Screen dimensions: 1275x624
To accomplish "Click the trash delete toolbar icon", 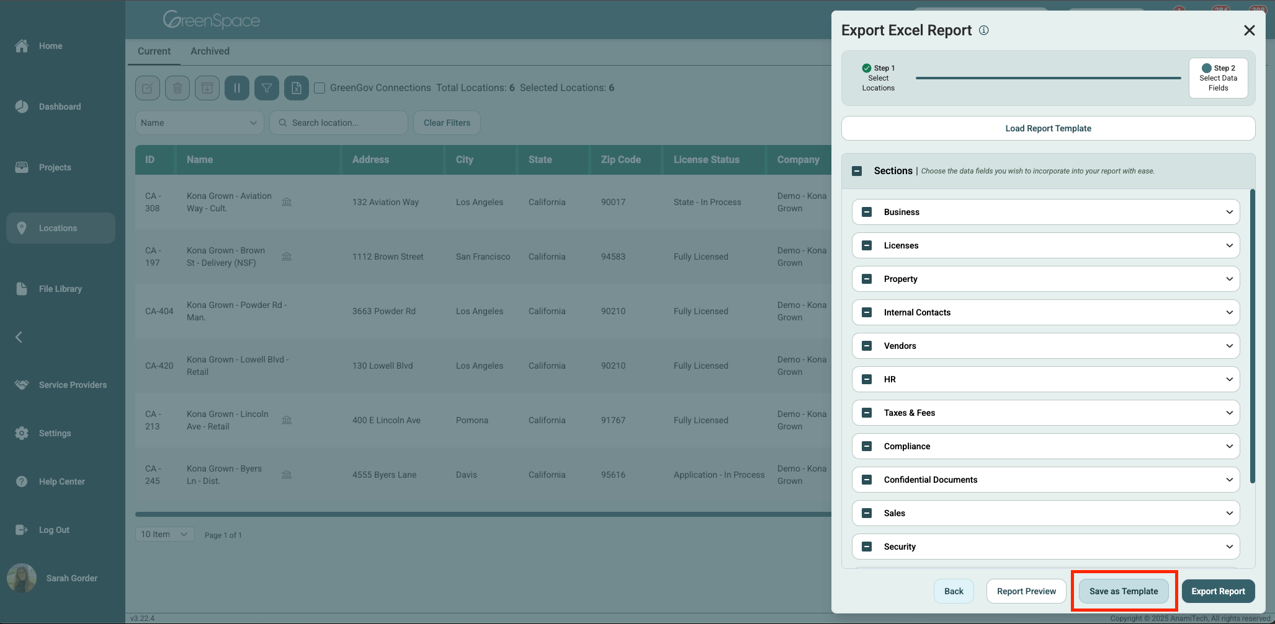I will coord(177,88).
